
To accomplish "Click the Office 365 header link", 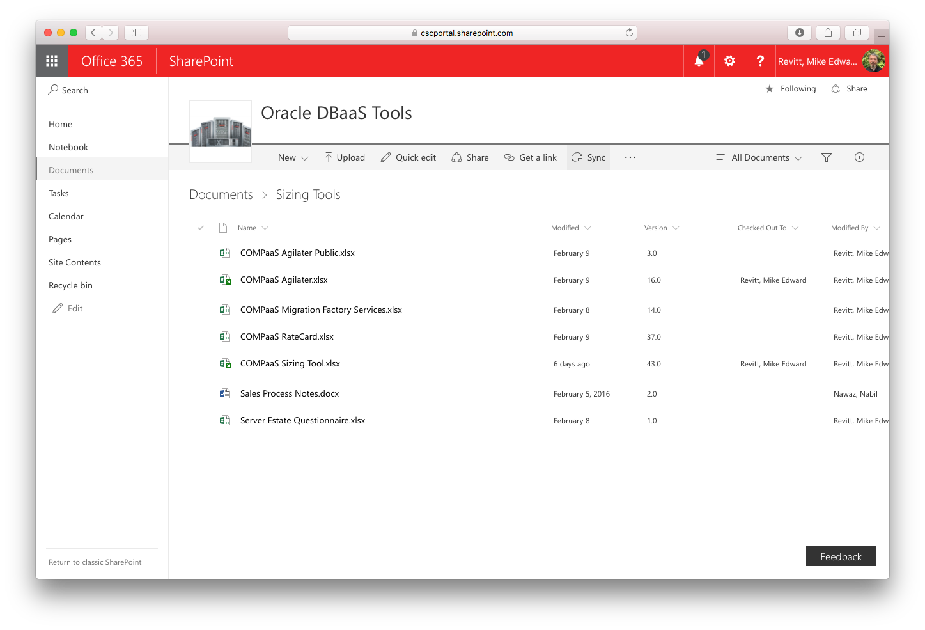I will point(112,61).
